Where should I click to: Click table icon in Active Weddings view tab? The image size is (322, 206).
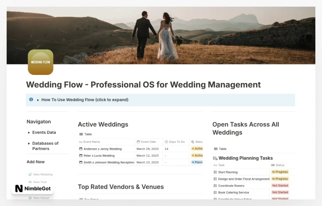coord(81,134)
